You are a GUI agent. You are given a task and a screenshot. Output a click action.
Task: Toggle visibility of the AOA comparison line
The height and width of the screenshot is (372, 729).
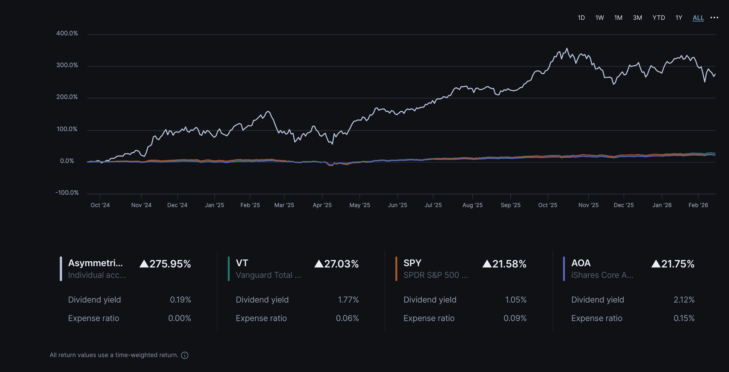pos(580,263)
